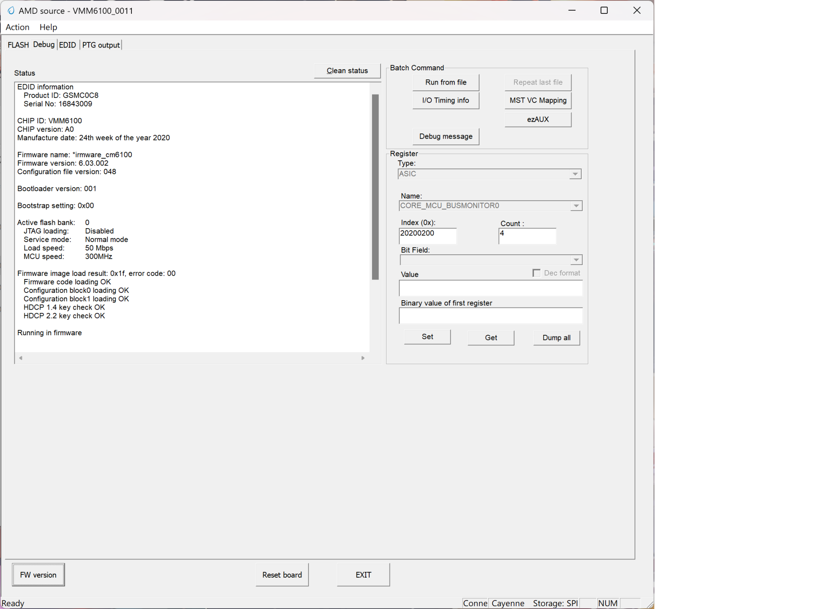Click the app icon in title bar
This screenshot has height=609, width=814.
[11, 11]
